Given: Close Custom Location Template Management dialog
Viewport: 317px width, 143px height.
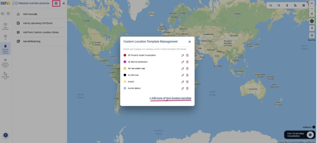Looking at the screenshot, I should tap(189, 42).
